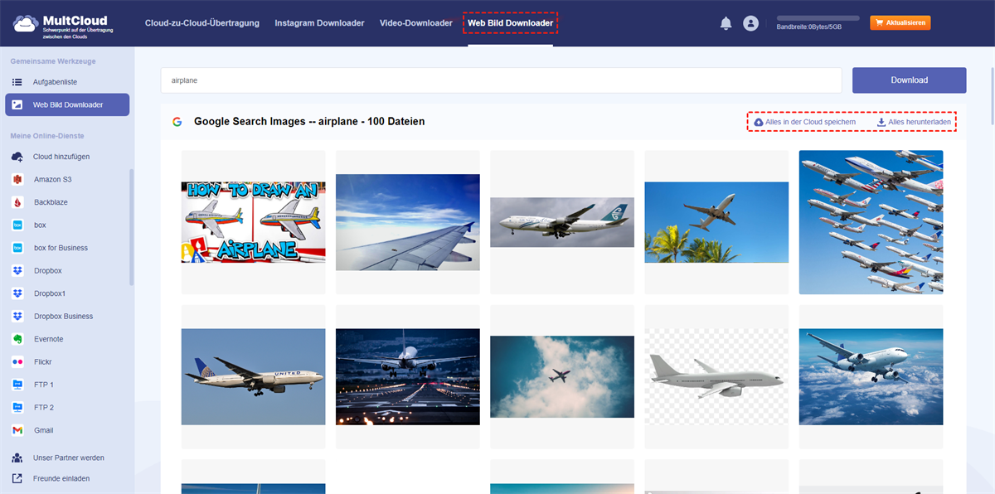The image size is (995, 494).
Task: Open the many airliners collage thumbnail
Action: click(871, 222)
